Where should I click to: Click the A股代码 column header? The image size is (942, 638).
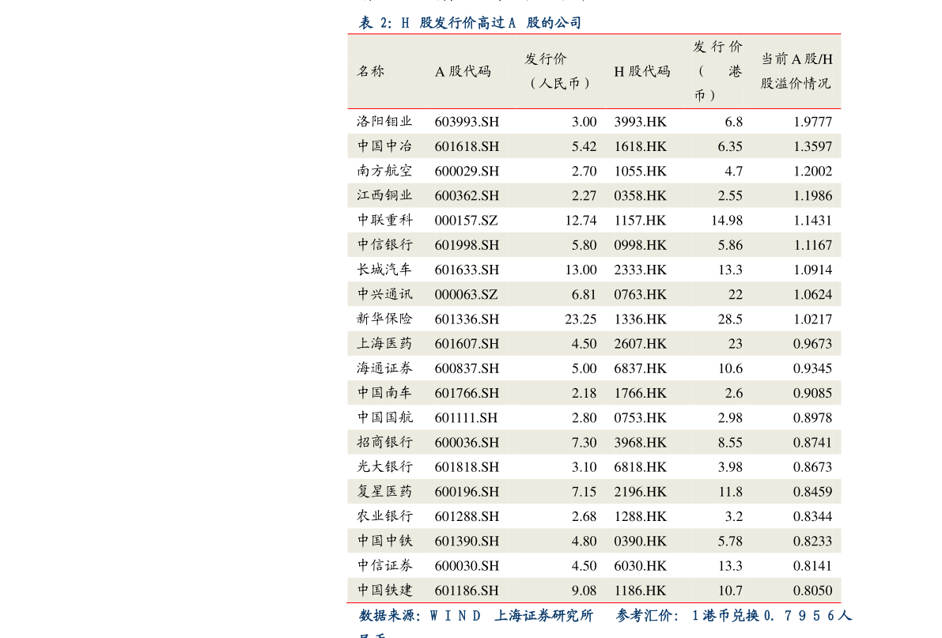point(463,71)
